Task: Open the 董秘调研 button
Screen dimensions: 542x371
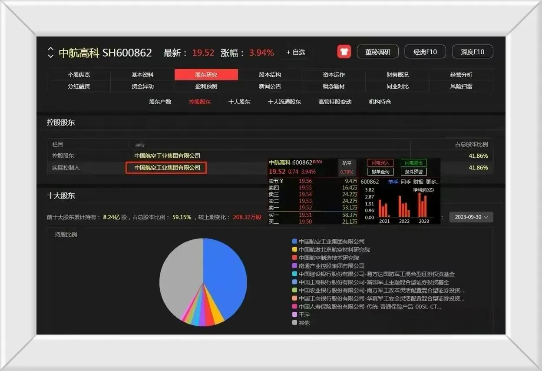Action: [377, 52]
